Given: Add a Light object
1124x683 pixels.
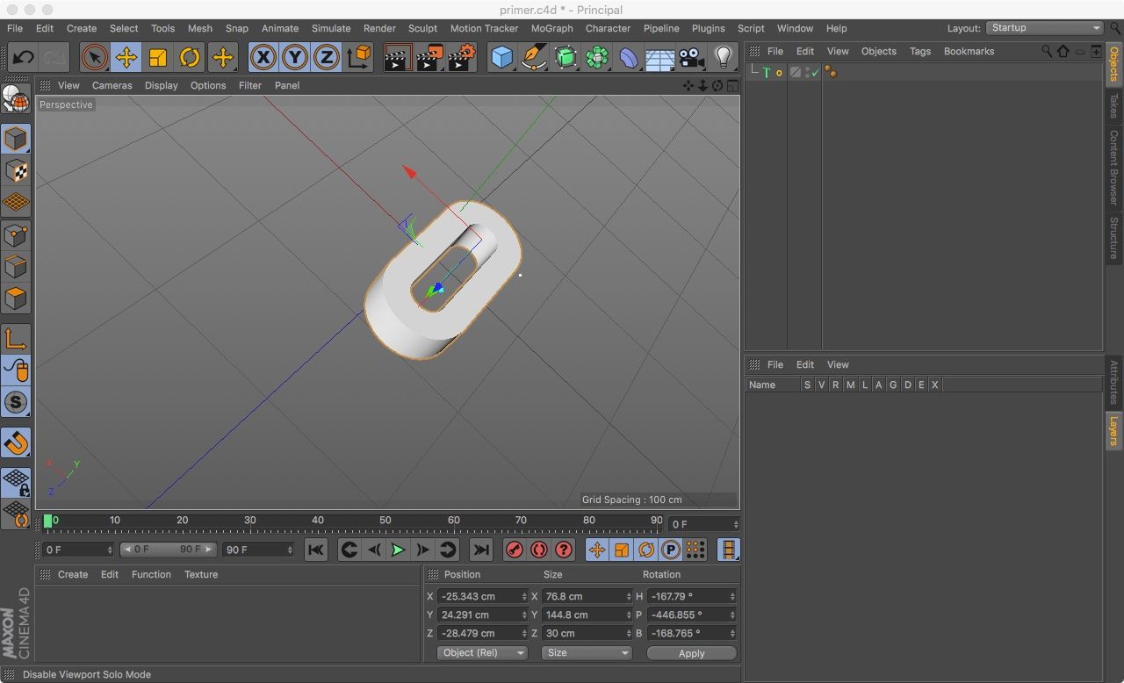Looking at the screenshot, I should [724, 58].
